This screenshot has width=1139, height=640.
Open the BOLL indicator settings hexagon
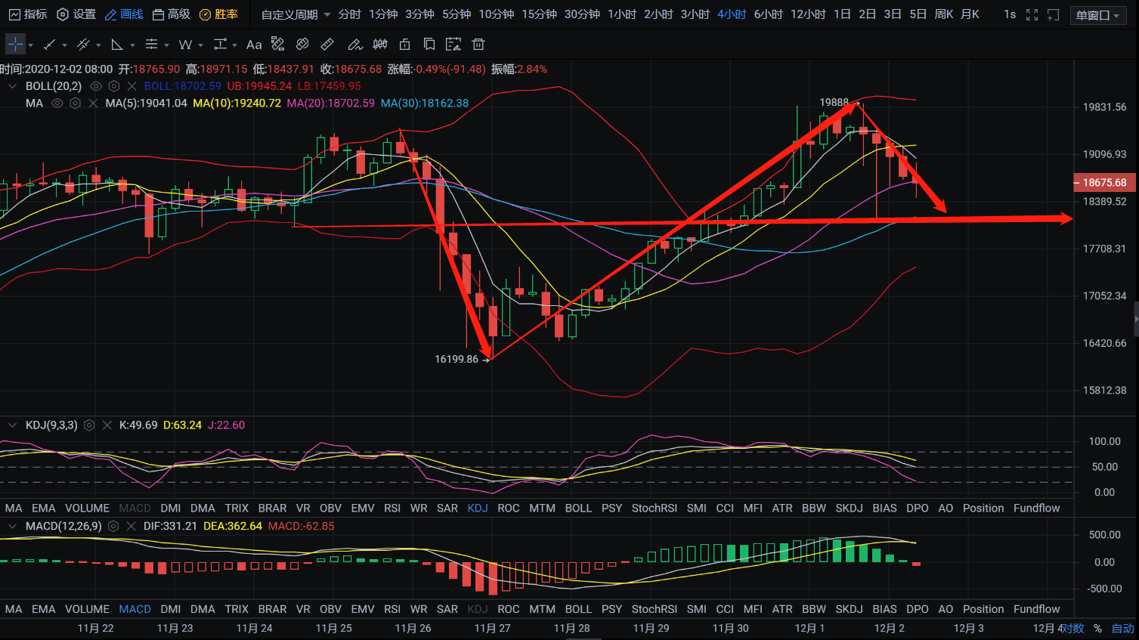pyautogui.click(x=114, y=86)
